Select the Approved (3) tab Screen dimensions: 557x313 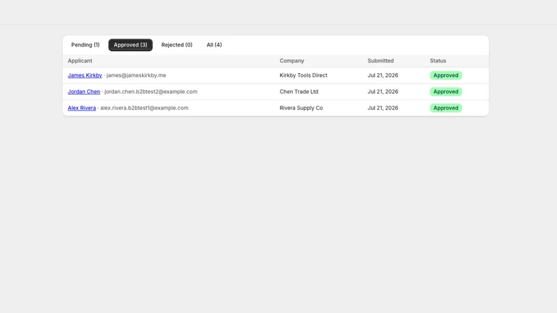130,45
